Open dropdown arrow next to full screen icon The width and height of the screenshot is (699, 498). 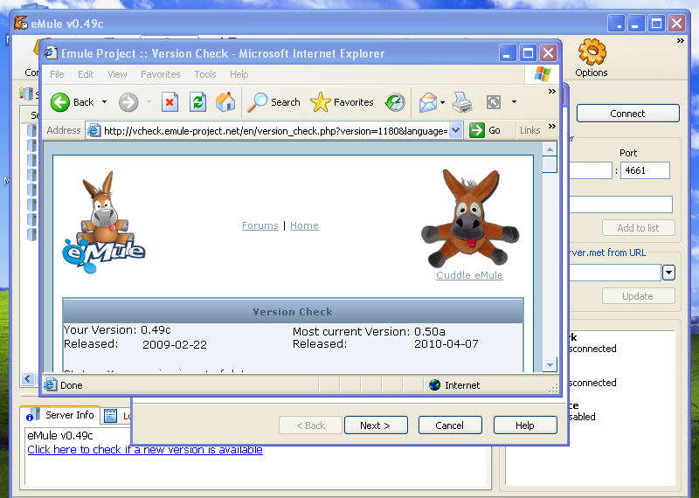pyautogui.click(x=514, y=102)
